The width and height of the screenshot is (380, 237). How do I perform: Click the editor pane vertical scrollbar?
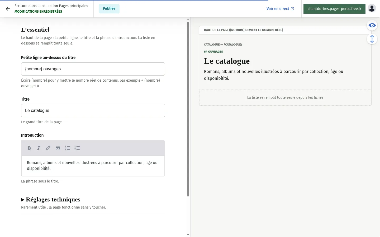(188, 109)
